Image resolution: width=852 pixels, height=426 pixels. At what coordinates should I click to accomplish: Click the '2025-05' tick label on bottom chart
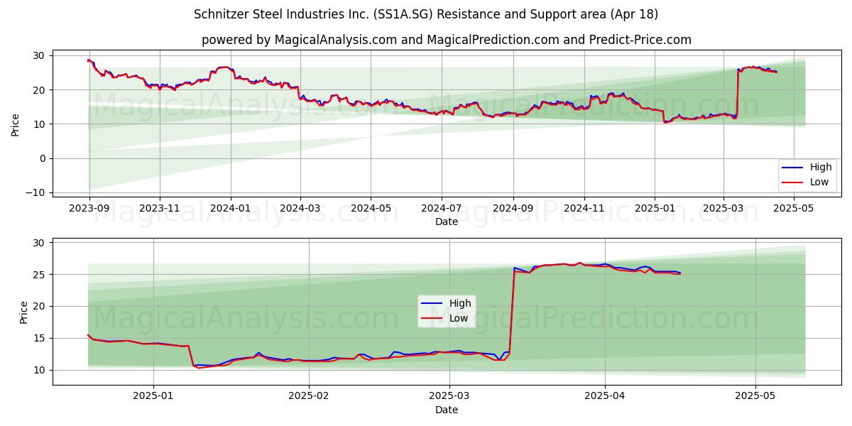pyautogui.click(x=755, y=396)
